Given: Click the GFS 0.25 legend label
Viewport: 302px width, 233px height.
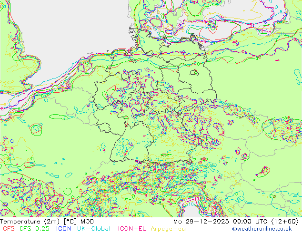Looking at the screenshot, I should click(34, 229).
